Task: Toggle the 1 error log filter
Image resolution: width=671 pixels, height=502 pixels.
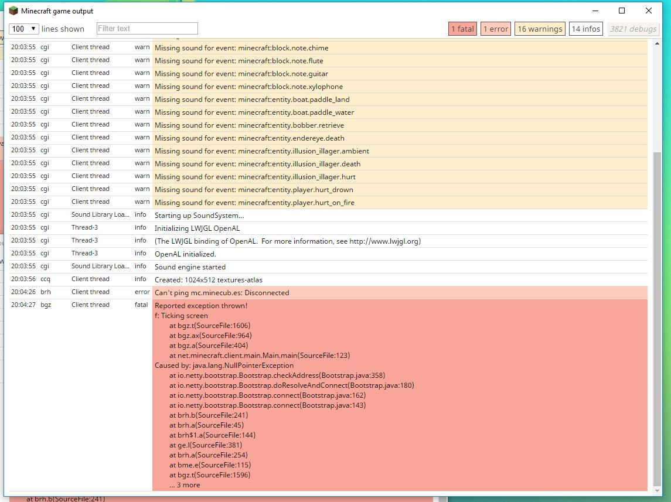Action: pos(495,29)
